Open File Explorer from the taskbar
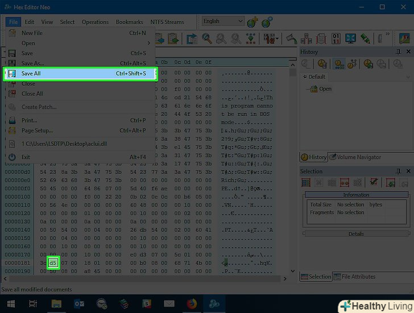The width and height of the screenshot is (414, 313). click(x=56, y=304)
